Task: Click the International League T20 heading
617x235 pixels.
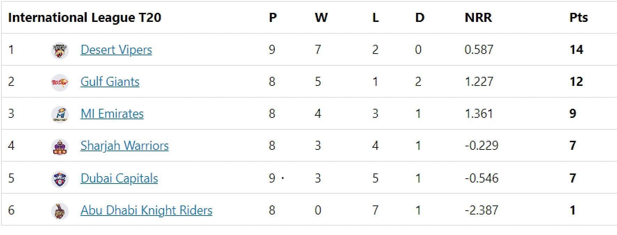Action: click(85, 17)
